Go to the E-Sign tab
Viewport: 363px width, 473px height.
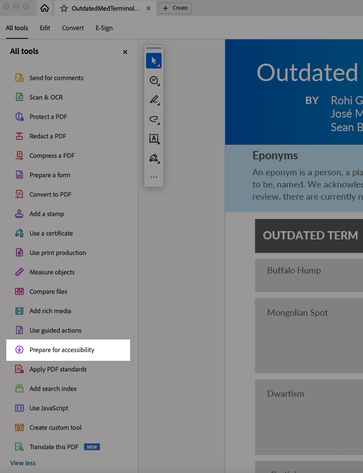click(x=104, y=28)
